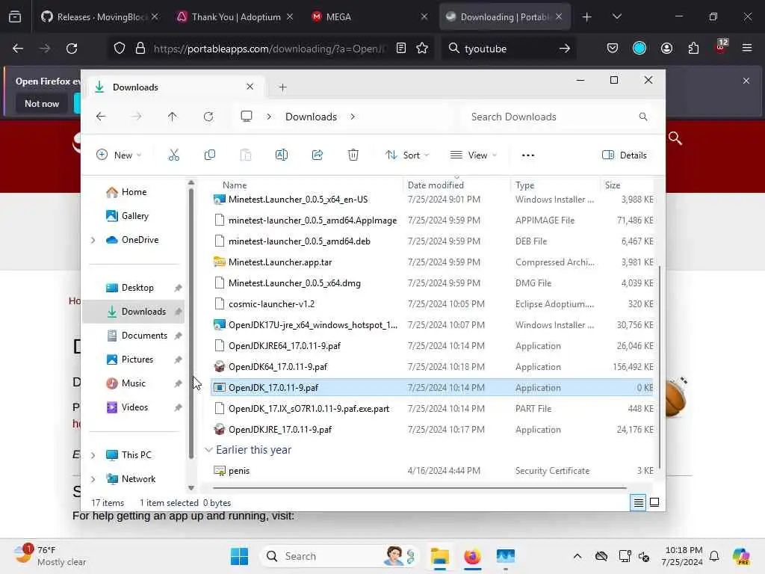Switch to Releases MovingBlocks tab
The image size is (765, 574).
(x=95, y=16)
